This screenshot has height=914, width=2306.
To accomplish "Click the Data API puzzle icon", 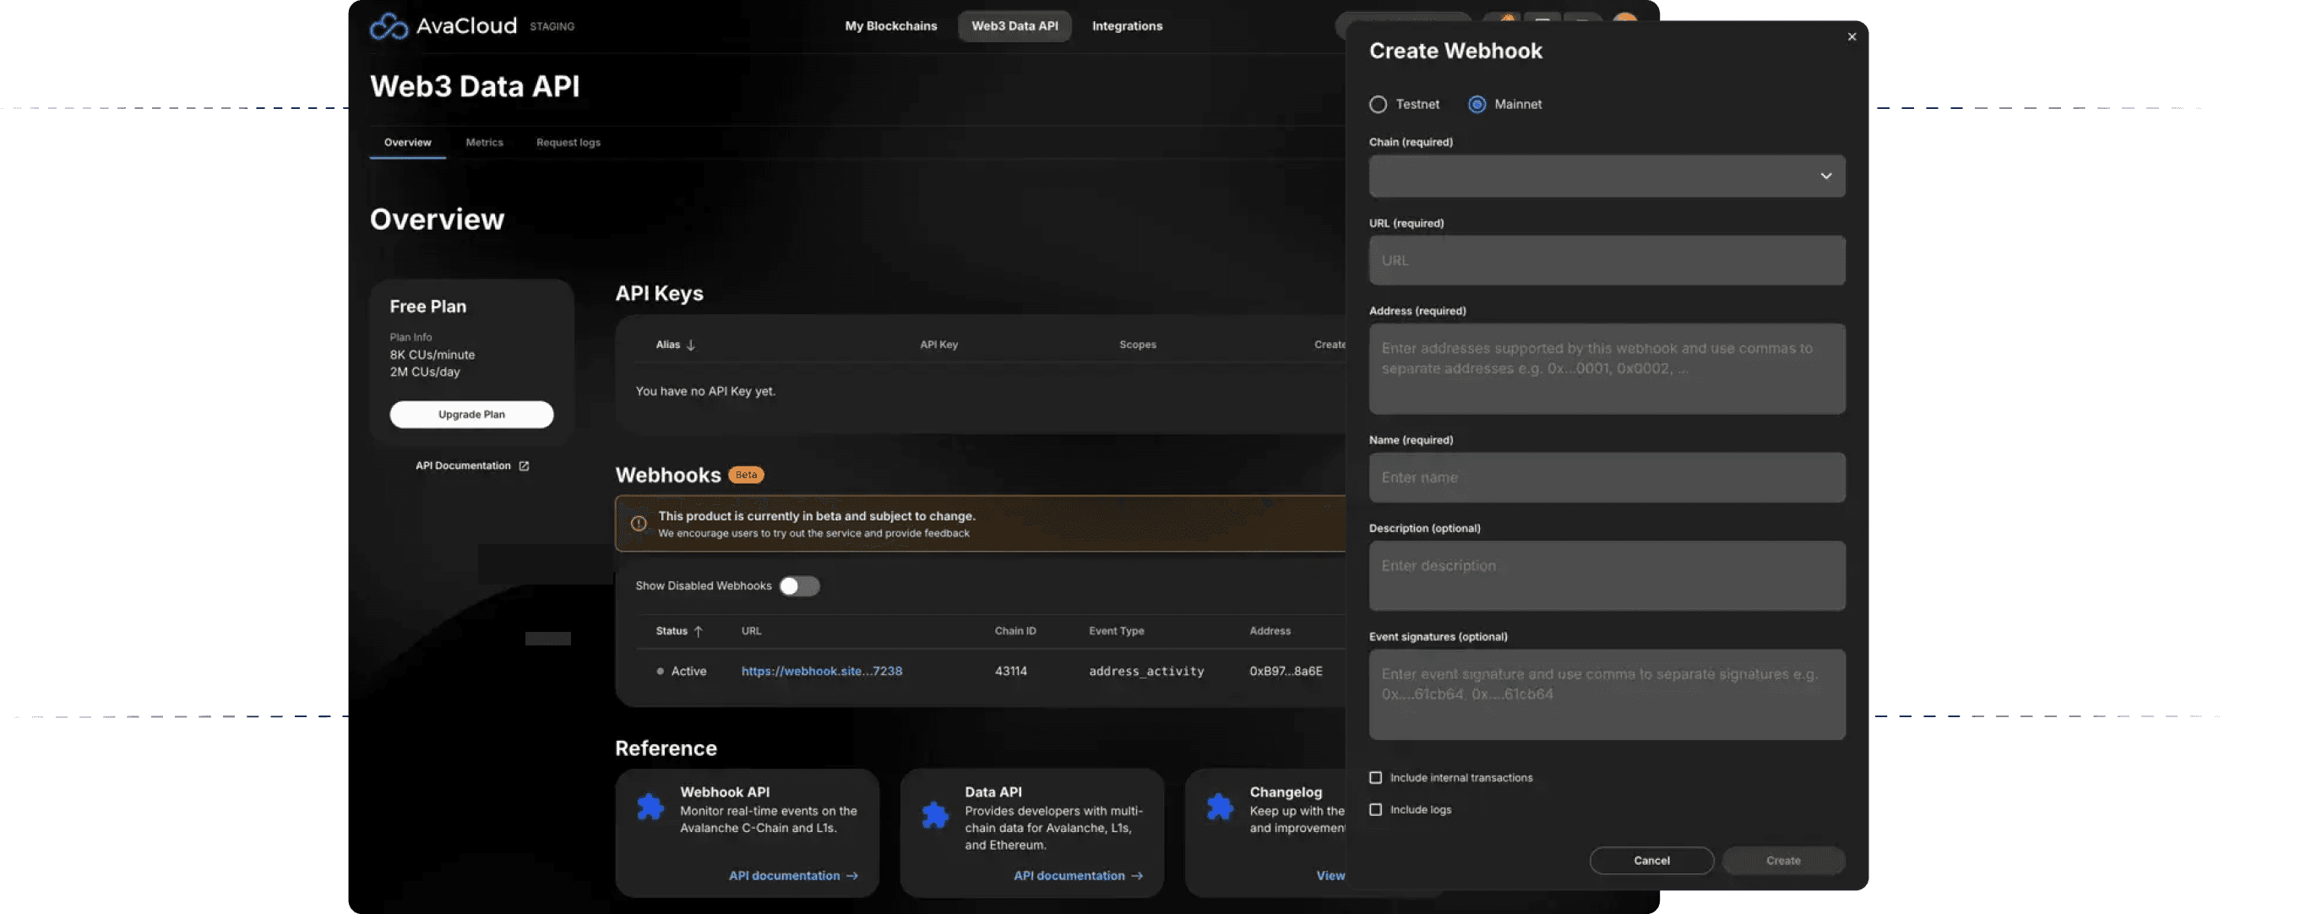I will click(934, 813).
